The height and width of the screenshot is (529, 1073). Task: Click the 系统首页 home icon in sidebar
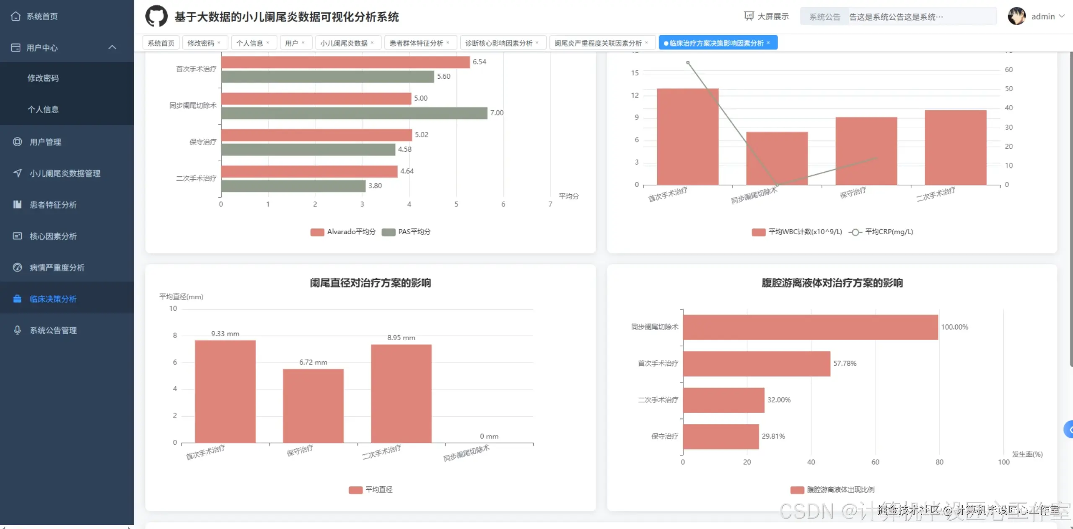coord(16,16)
